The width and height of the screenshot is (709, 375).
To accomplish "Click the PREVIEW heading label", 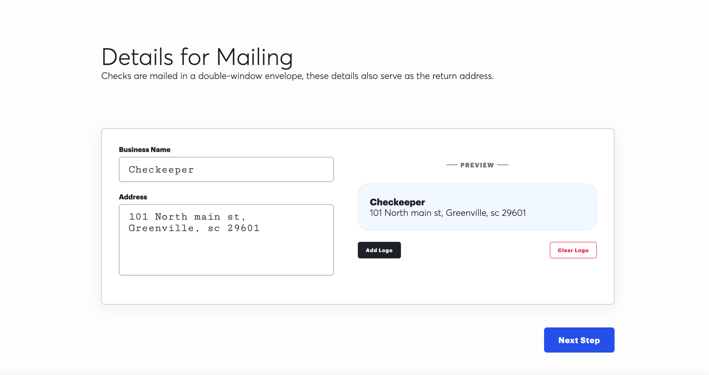I will (477, 164).
